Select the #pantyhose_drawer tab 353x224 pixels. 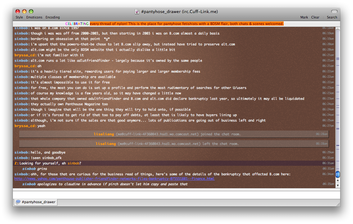coord(36,202)
